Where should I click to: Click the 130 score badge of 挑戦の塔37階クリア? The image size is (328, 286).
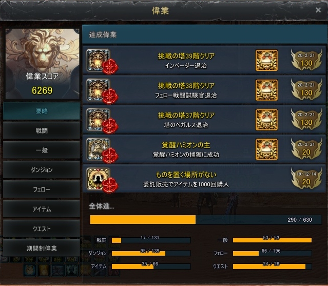click(306, 120)
